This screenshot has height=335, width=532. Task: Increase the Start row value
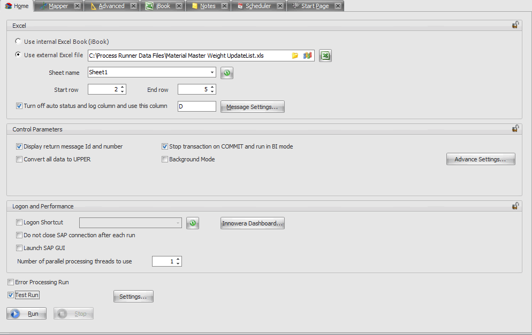pos(123,87)
